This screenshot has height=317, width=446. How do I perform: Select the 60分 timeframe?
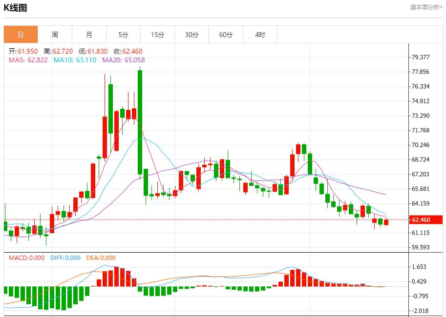coord(226,34)
